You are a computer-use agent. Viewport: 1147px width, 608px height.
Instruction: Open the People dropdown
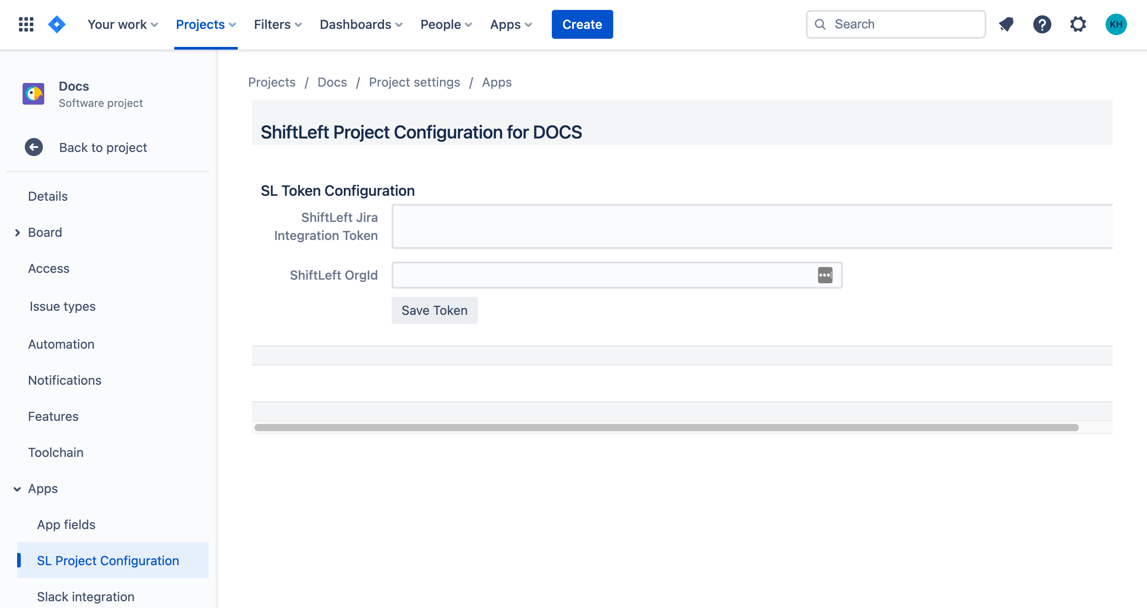[446, 24]
